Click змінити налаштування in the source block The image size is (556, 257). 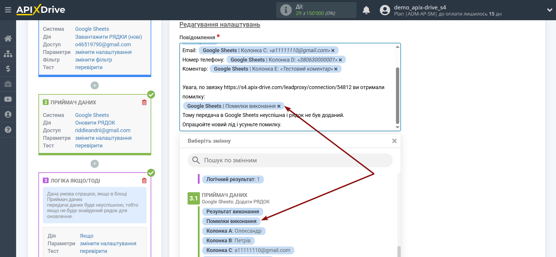[x=103, y=52]
